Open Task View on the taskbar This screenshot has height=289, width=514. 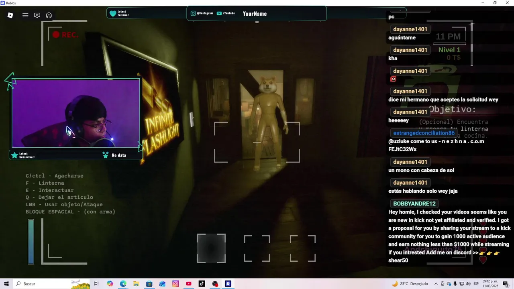pyautogui.click(x=96, y=284)
